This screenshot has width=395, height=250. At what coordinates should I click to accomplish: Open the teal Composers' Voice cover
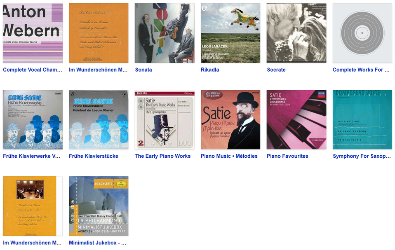(x=362, y=119)
